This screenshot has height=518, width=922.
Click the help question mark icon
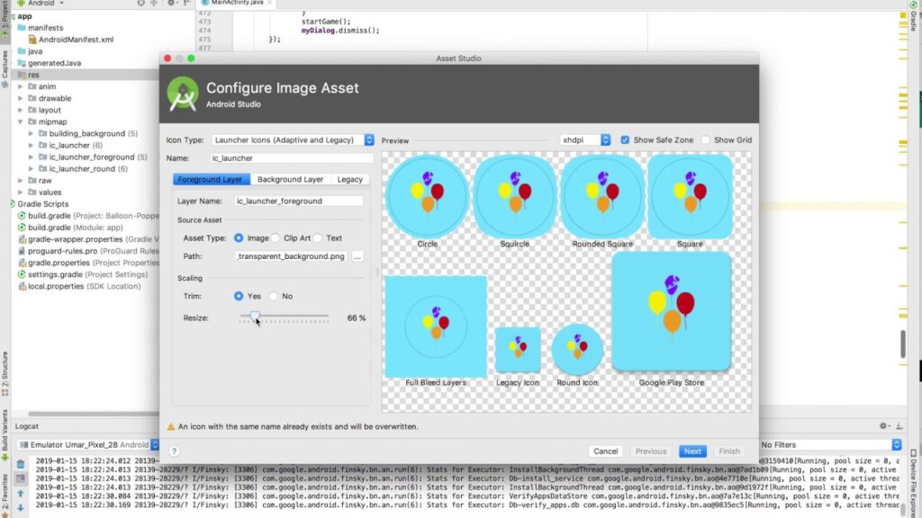(x=174, y=451)
